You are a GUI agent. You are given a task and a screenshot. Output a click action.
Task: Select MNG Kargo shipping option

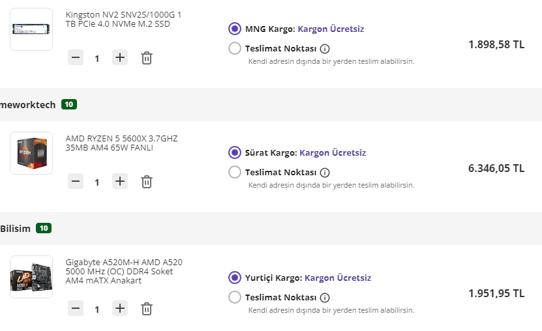point(235,29)
